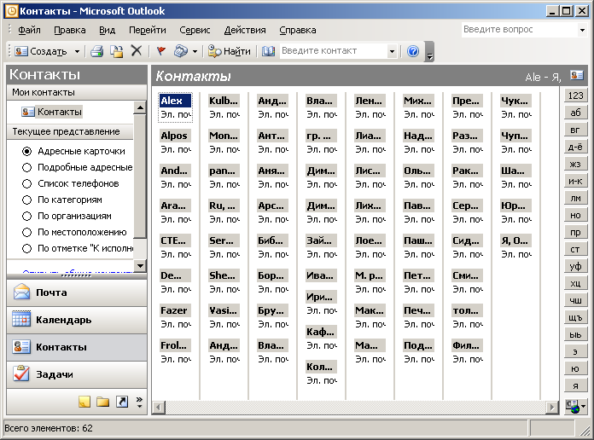This screenshot has width=594, height=440.
Task: Open the Введите контакт dropdown arrow
Action: pos(392,51)
